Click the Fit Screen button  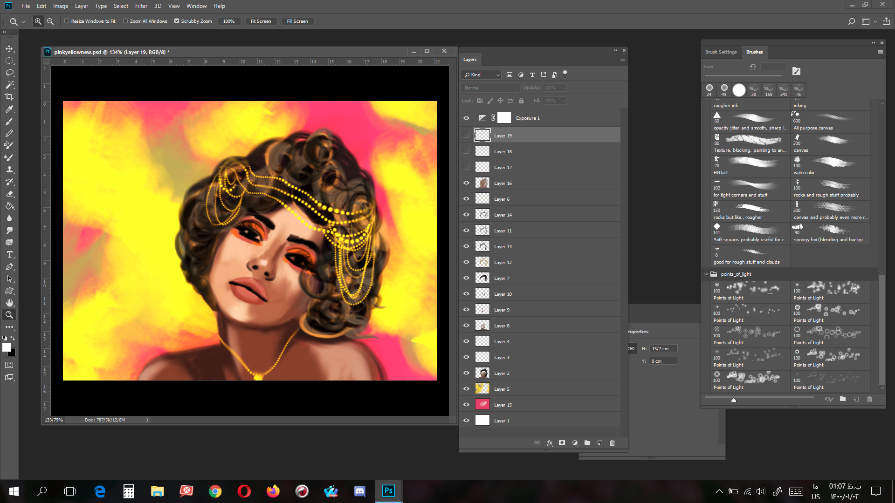(x=261, y=21)
